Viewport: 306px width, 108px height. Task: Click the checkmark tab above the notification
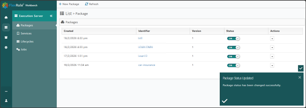click(x=301, y=68)
